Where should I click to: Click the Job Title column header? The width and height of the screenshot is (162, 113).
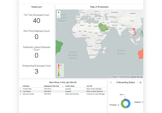tap(89, 86)
